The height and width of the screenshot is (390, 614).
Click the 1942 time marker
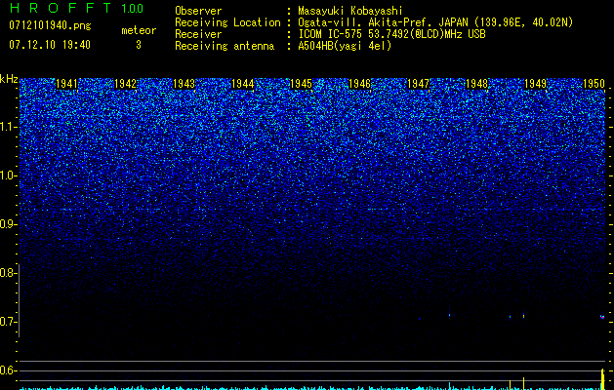[x=125, y=84]
